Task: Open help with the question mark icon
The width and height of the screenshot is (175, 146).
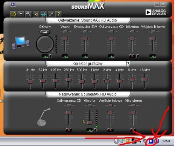Action: click(58, 14)
